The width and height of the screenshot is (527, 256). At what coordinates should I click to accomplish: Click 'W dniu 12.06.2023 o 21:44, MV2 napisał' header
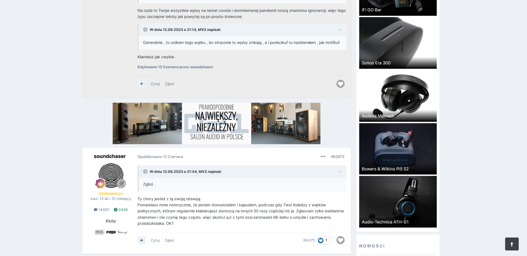[x=185, y=172]
